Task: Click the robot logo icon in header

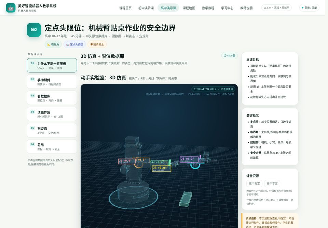Action: tap(11, 8)
